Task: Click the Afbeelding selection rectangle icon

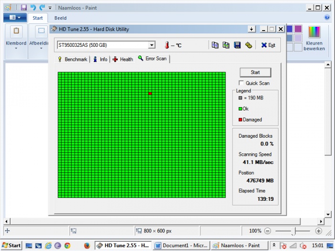Action: 41,31
